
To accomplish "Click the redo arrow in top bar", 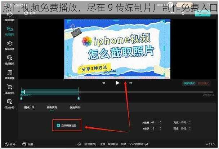I will 183,13.
